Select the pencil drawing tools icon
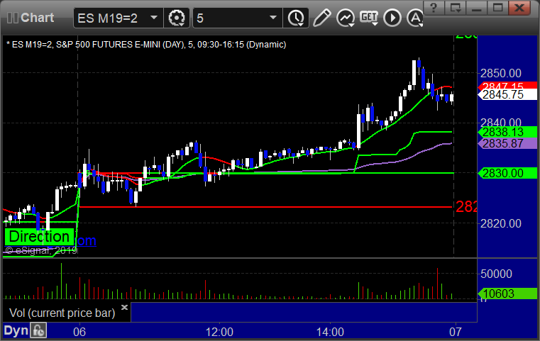Viewport: 540px width, 341px height. tap(321, 17)
